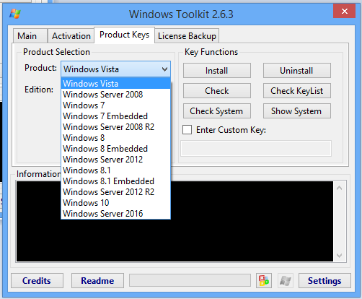Click the Uninstall button
Viewport: 362px width, 299px height.
point(297,71)
